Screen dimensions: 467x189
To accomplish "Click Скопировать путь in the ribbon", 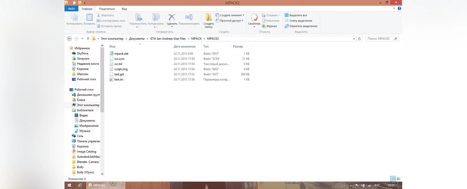I will coord(111,21).
